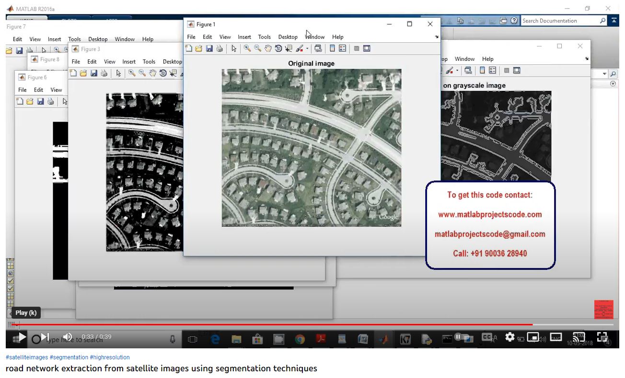Open the dropdown arrow beside the MATLAB path search
This screenshot has height=378, width=625.
pyautogui.click(x=604, y=74)
